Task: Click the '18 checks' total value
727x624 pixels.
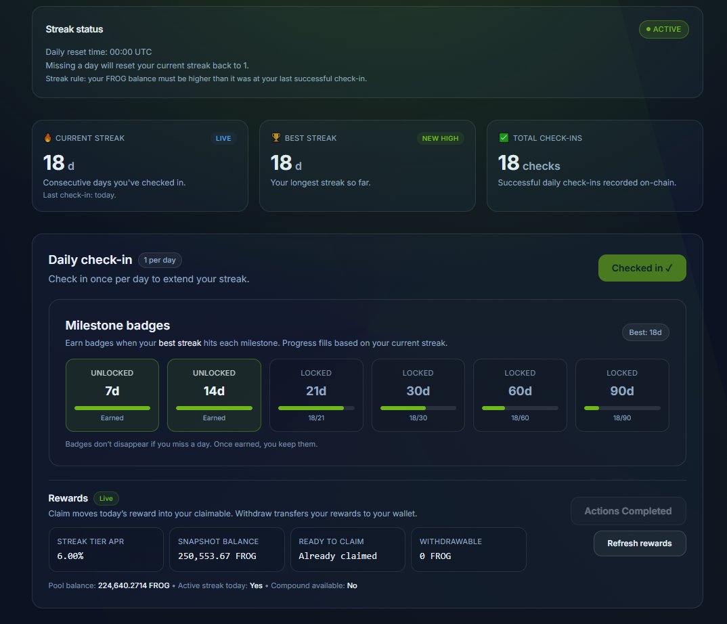Action: click(529, 163)
